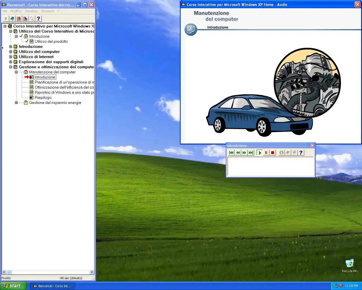Click the notepad icon beside Gestione del risparmio energia

pyautogui.click(x=26, y=103)
